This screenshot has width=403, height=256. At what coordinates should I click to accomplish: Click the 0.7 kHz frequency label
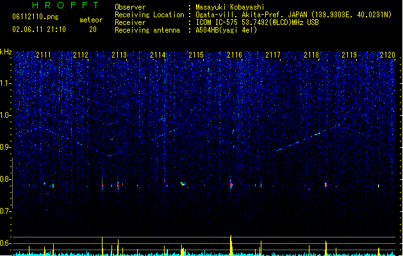pyautogui.click(x=6, y=211)
